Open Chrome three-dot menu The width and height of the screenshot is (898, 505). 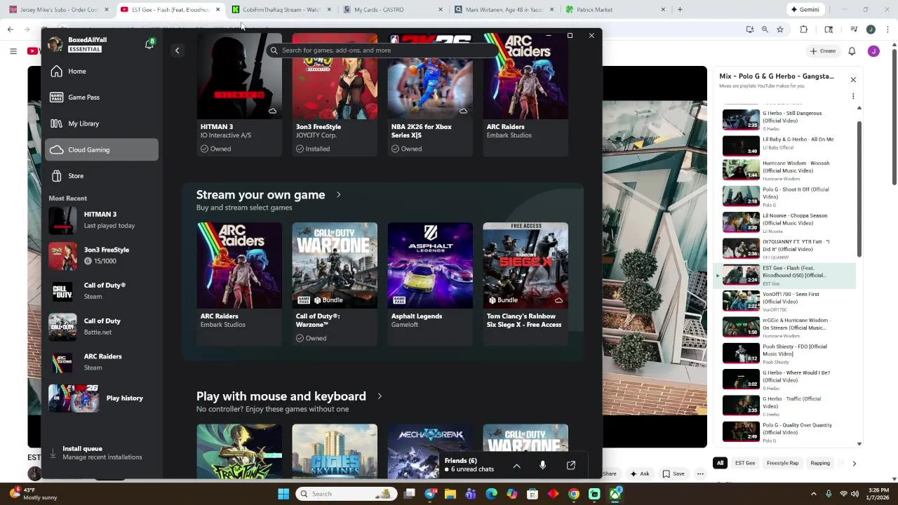click(886, 29)
